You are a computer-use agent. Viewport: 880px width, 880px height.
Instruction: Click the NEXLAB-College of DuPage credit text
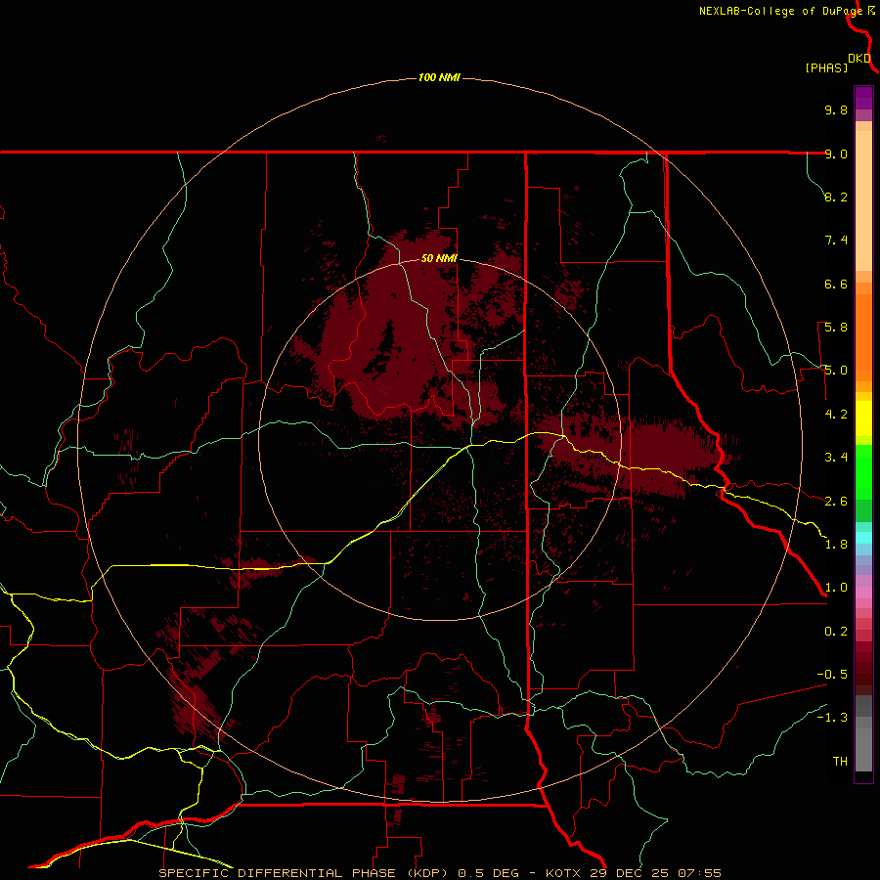781,11
